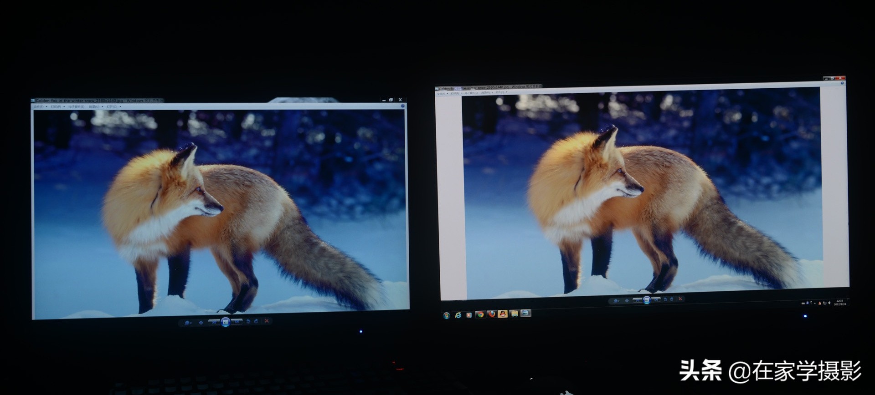
Task: Close the left photo viewer window
Action: (400, 100)
